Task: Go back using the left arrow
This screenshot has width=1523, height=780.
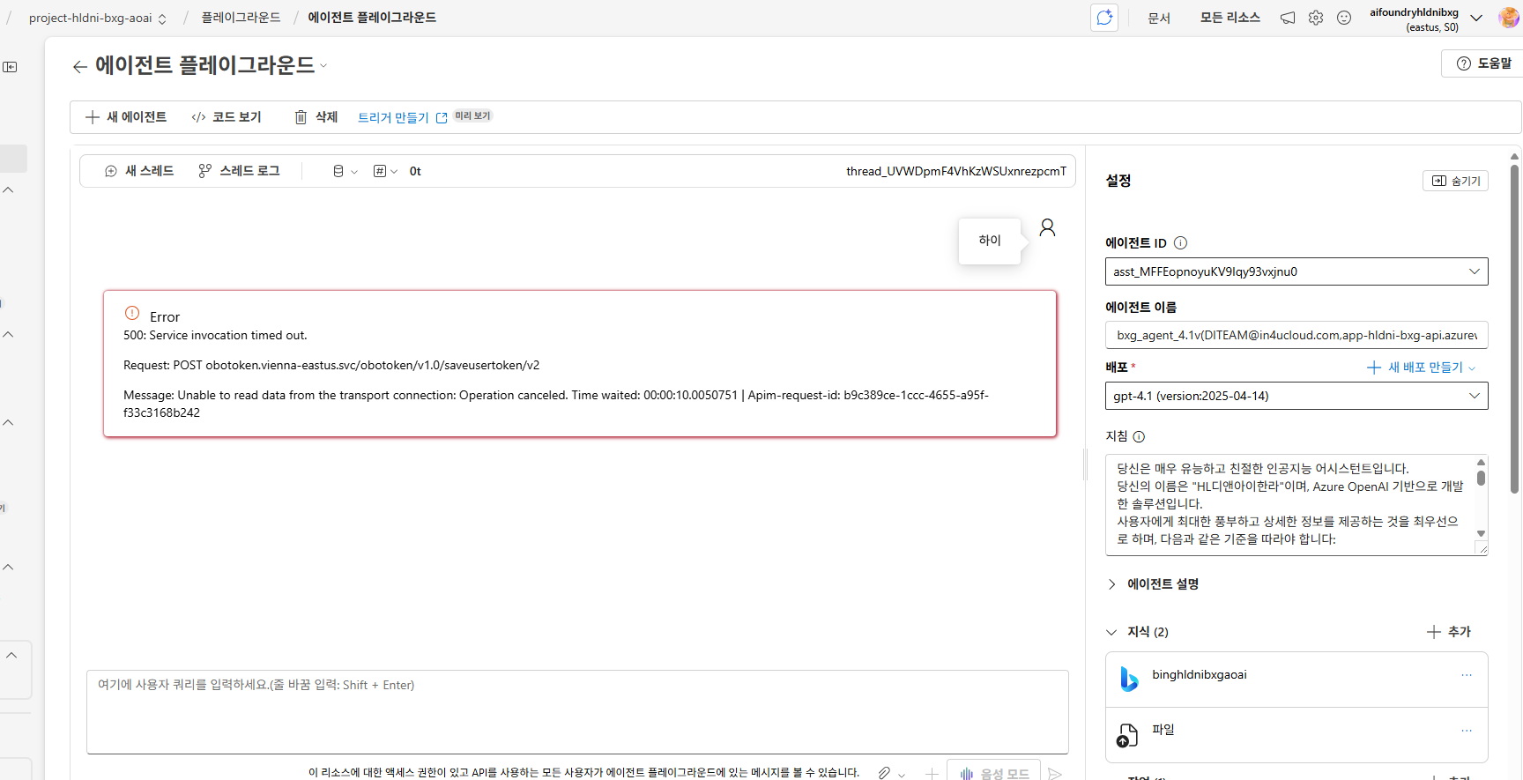Action: [80, 66]
